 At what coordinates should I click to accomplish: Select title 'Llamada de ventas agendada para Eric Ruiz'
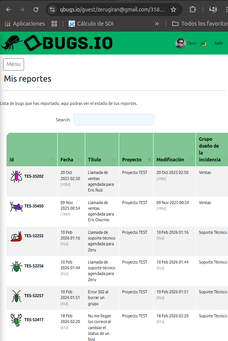pyautogui.click(x=101, y=181)
